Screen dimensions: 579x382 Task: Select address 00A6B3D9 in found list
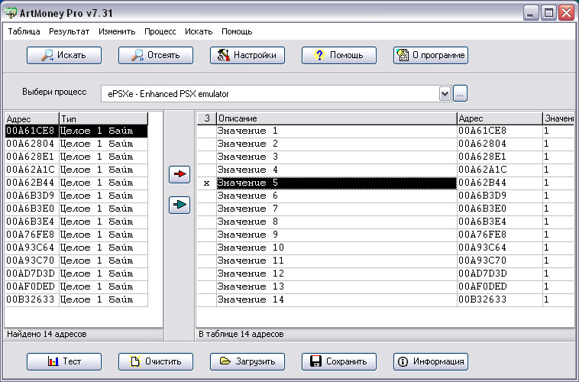point(32,196)
